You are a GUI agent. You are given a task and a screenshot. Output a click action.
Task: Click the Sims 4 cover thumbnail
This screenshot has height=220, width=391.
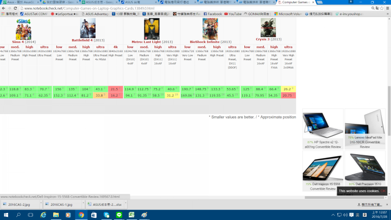click(x=23, y=29)
